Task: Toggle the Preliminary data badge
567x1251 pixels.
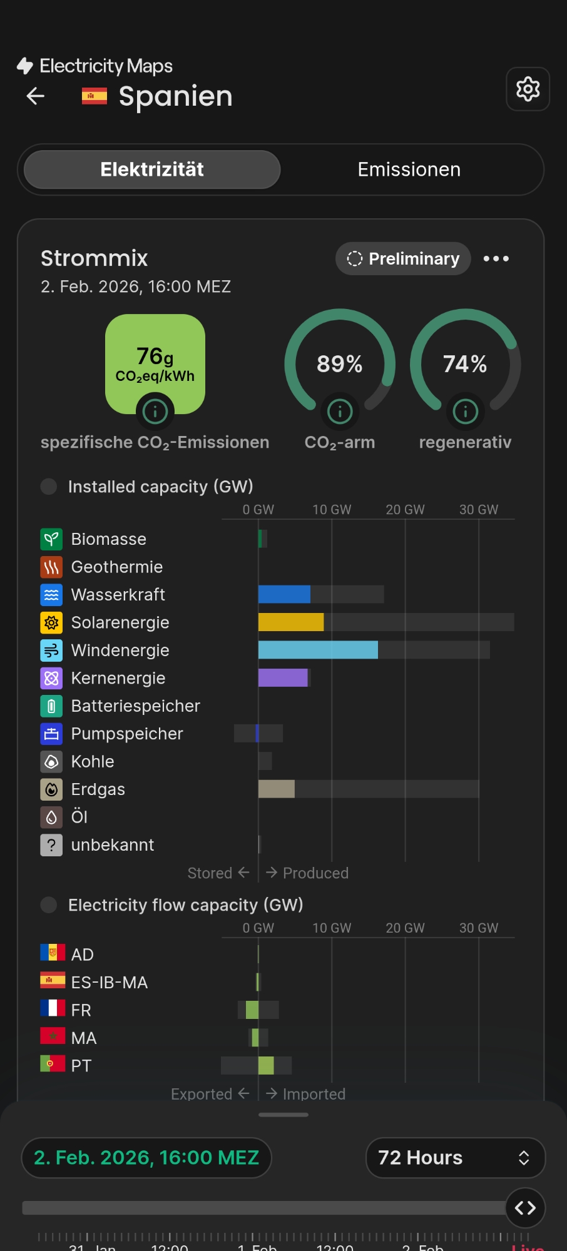Action: click(403, 258)
